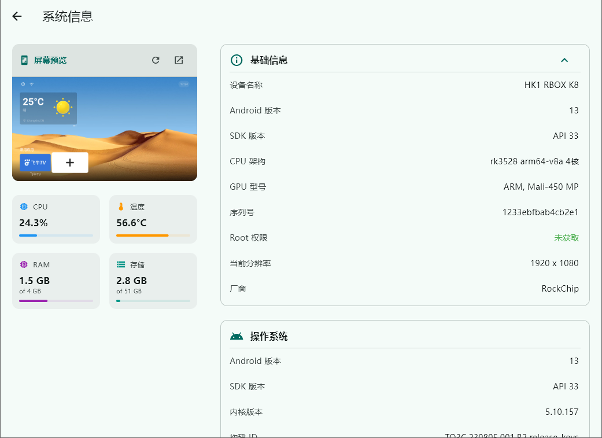The image size is (602, 438).
Task: Click the Android robot icon by 操作系统
Action: click(x=237, y=336)
